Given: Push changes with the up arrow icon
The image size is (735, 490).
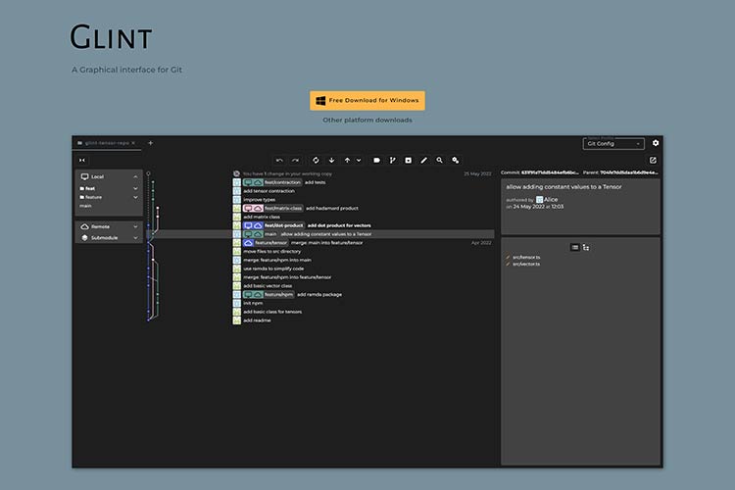Looking at the screenshot, I should 347,160.
